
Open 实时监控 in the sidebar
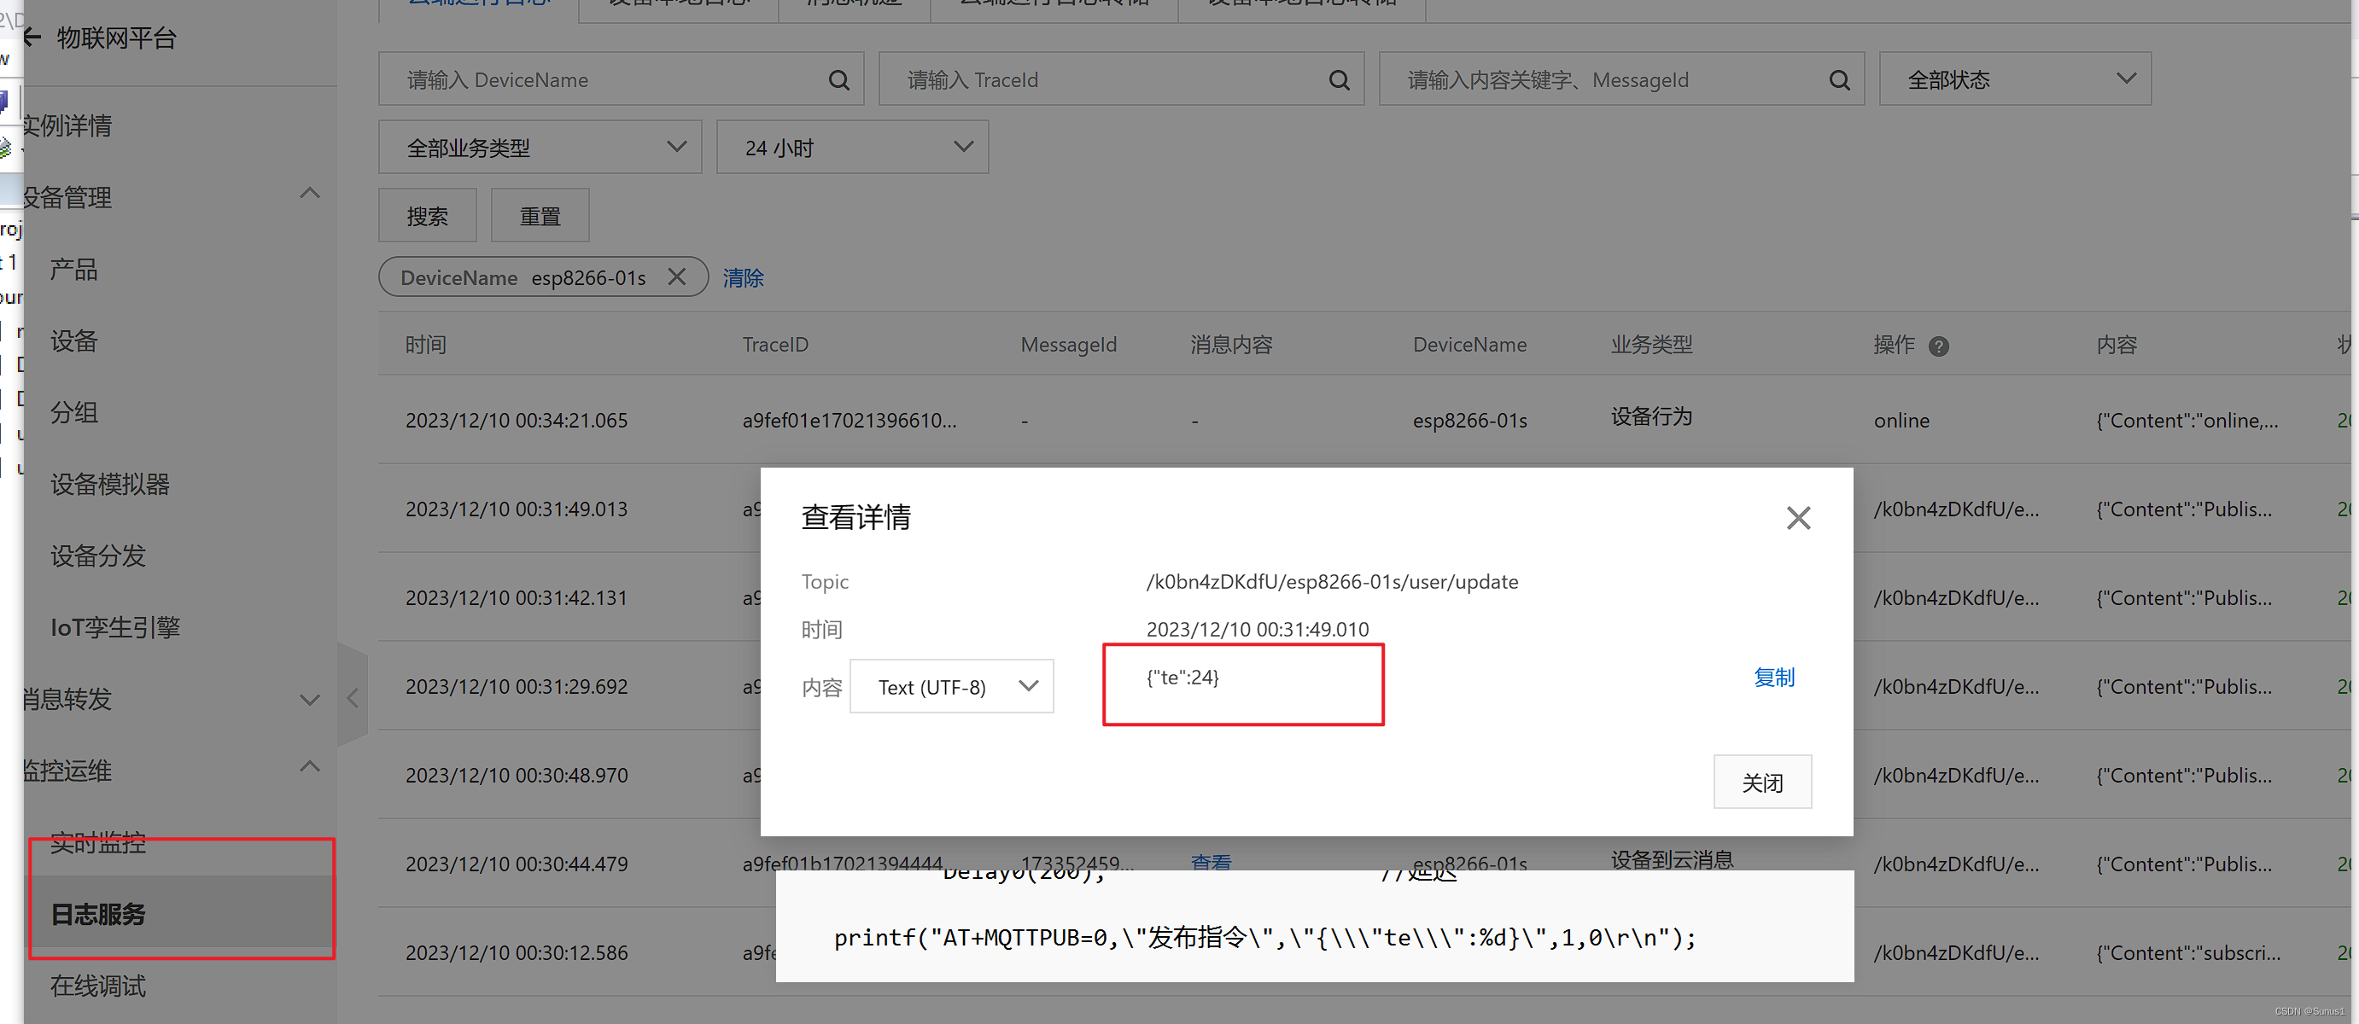tap(97, 842)
